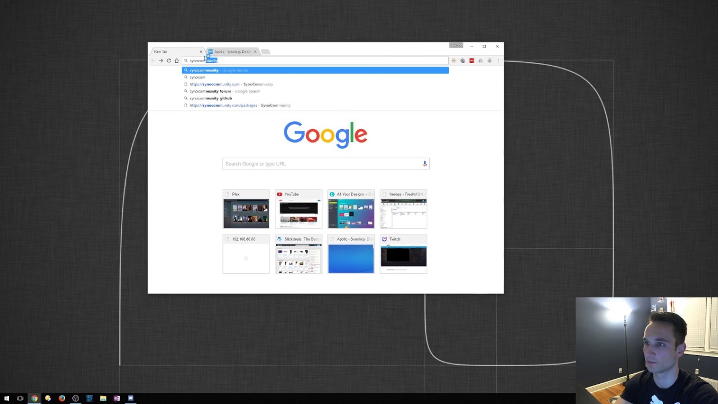Go back to the previous page
Viewport: 718px width, 404px height.
[x=153, y=61]
